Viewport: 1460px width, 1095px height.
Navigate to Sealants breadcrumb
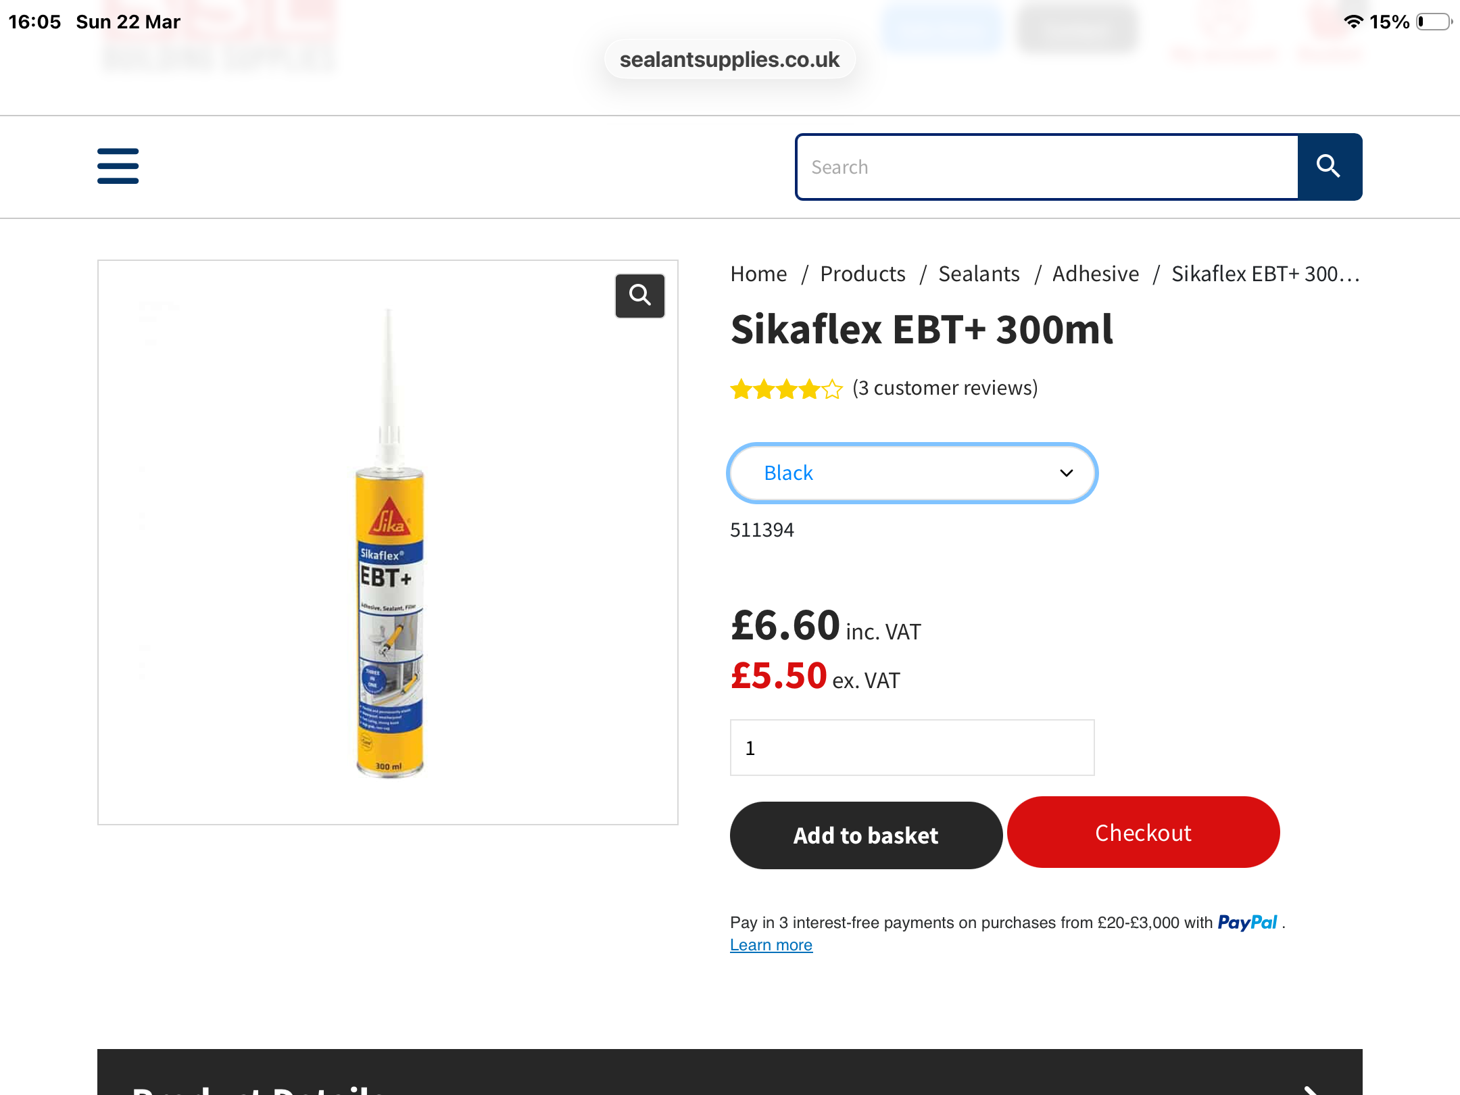(979, 274)
